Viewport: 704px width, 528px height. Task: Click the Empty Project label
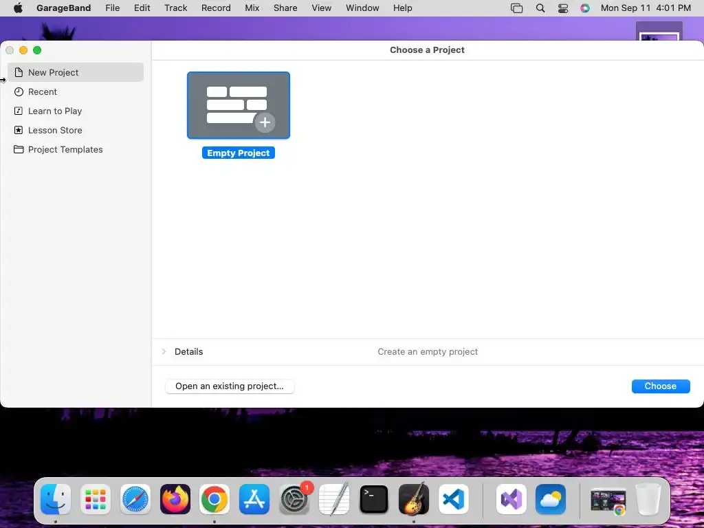tap(239, 153)
